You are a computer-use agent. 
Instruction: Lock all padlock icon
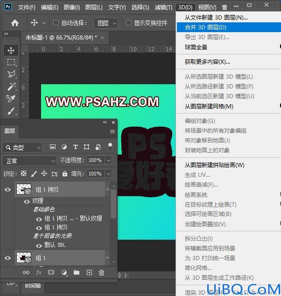pos(65,174)
